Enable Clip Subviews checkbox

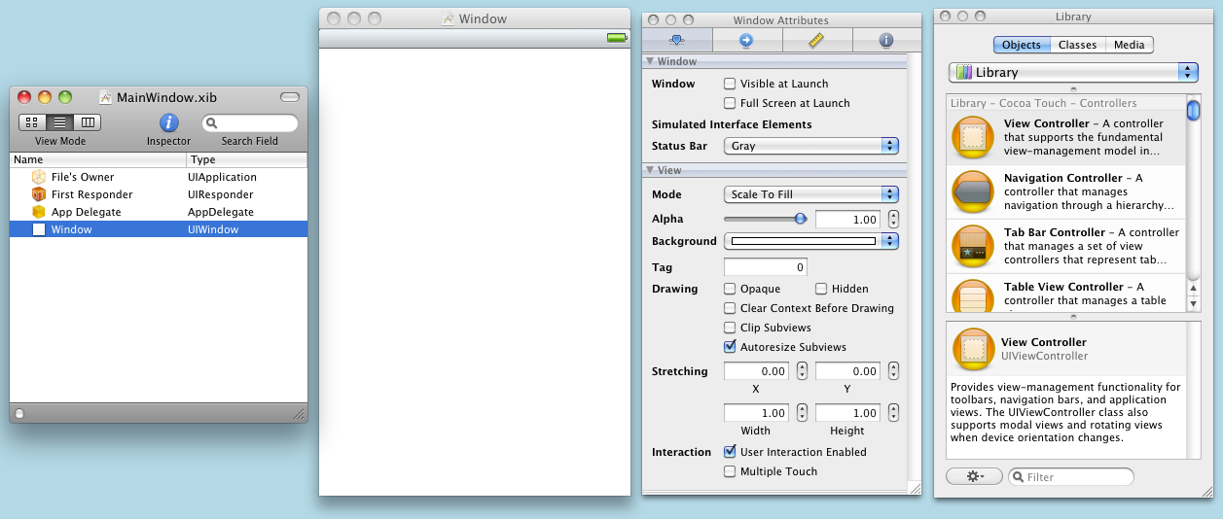(730, 328)
